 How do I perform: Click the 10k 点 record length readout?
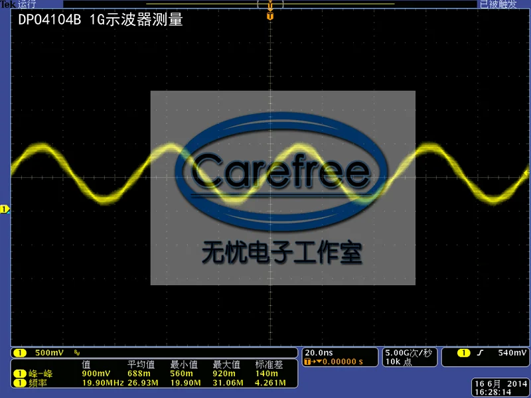[x=398, y=362]
